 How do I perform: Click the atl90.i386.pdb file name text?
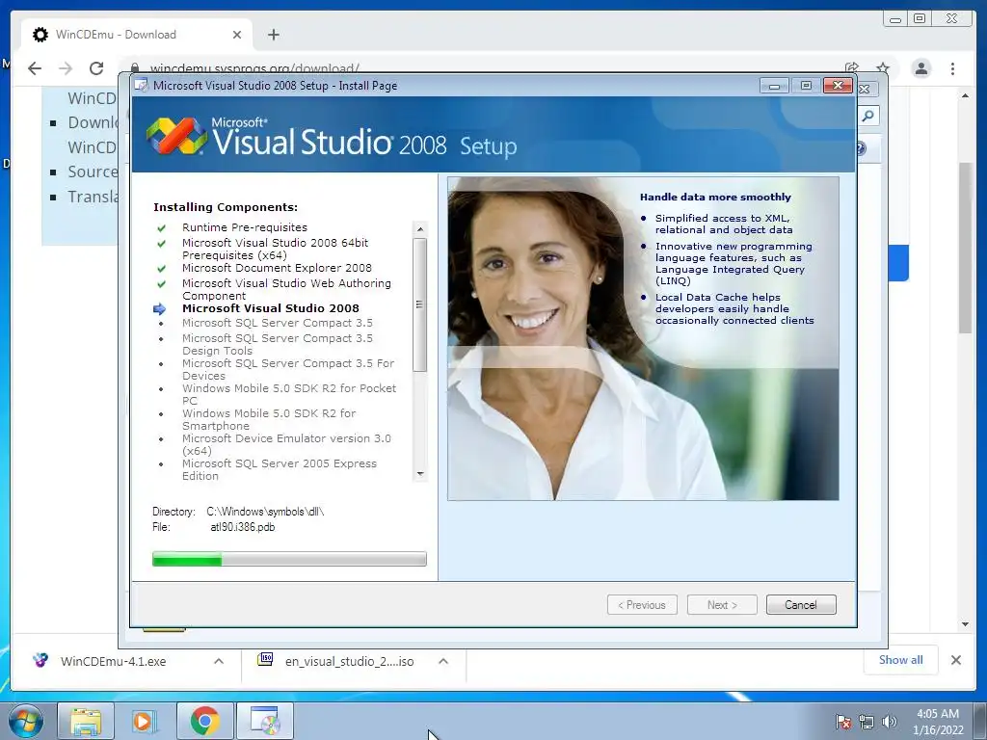[x=242, y=527]
